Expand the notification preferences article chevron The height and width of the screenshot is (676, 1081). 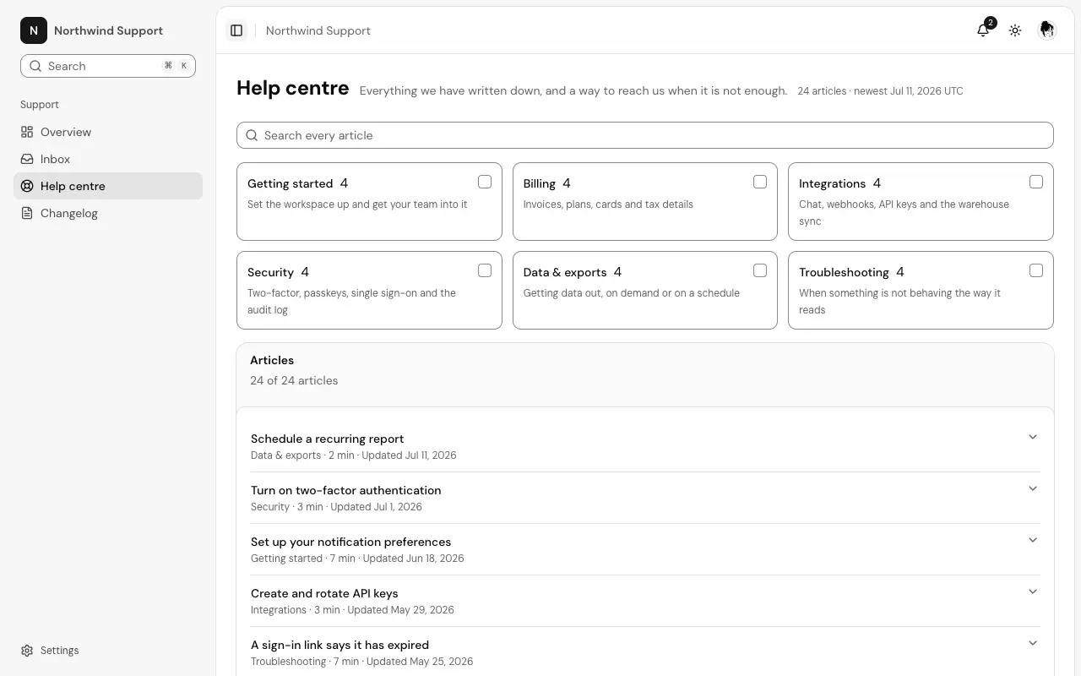(1033, 540)
